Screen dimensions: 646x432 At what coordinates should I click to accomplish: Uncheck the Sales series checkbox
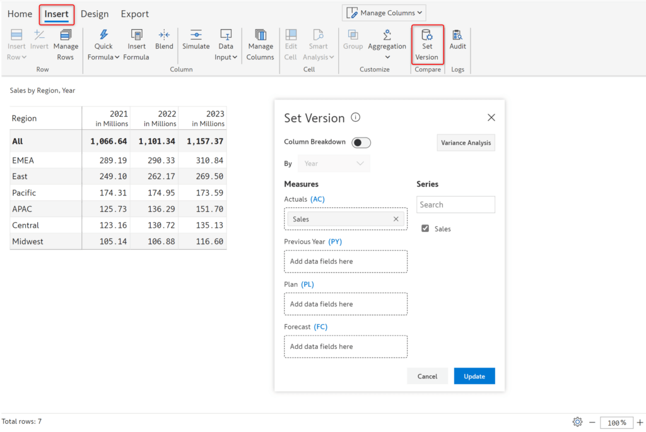(425, 228)
